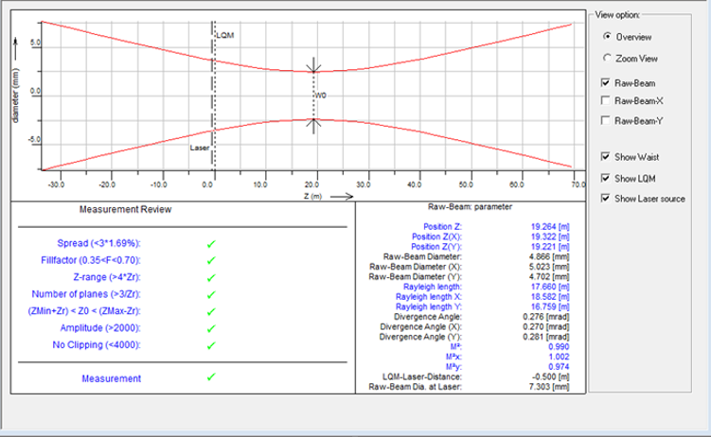Click the Position Z(X) value 19.322 [m]
This screenshot has width=711, height=437.
[550, 236]
